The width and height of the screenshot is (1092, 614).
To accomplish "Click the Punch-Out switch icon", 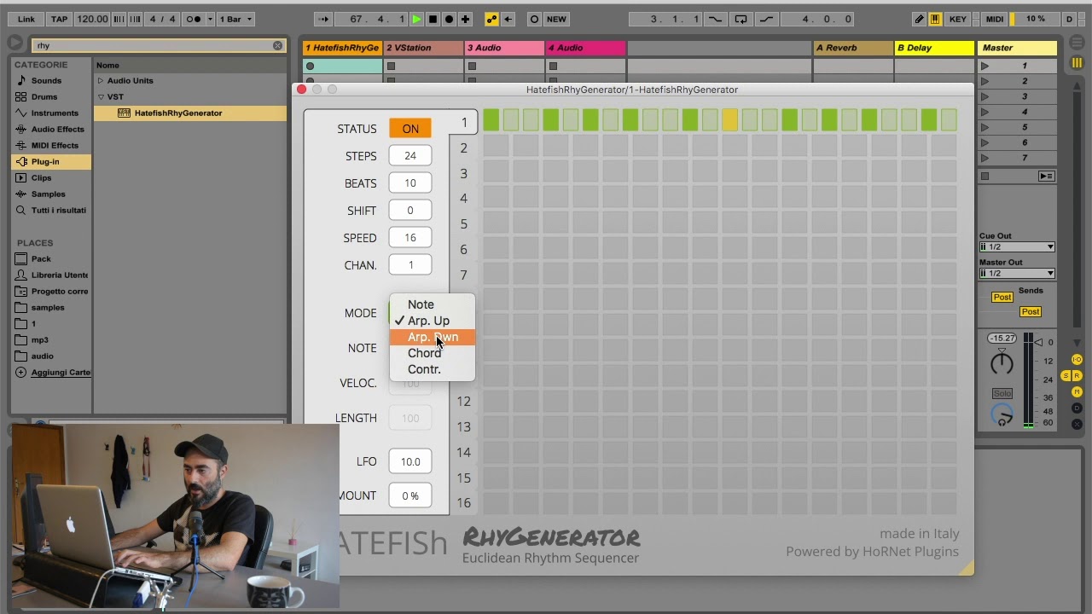I will click(766, 19).
